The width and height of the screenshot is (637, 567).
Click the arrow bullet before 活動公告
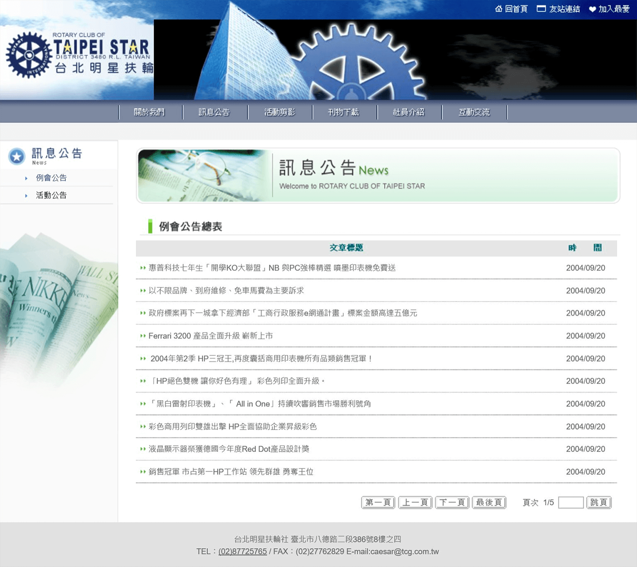26,196
